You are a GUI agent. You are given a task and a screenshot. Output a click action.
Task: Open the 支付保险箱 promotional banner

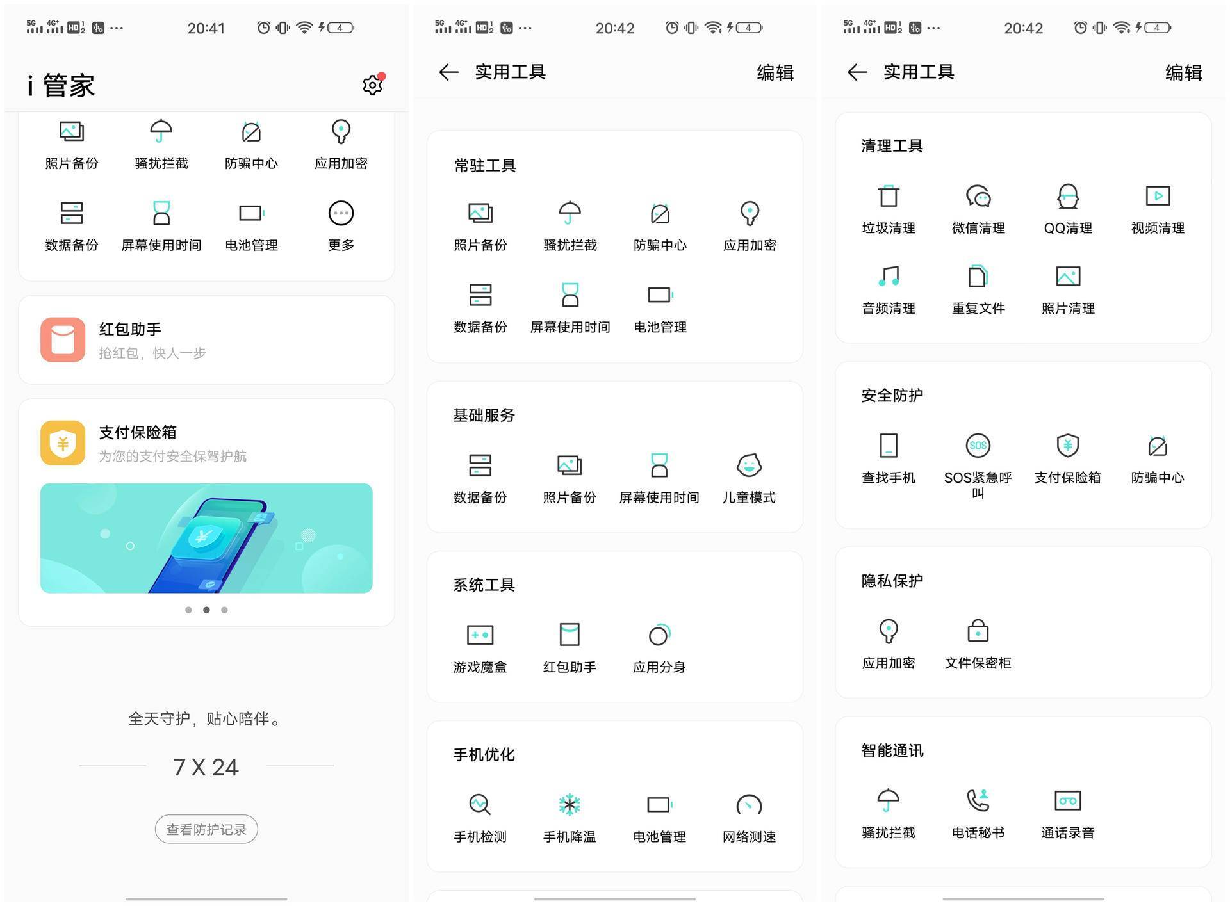tap(206, 538)
